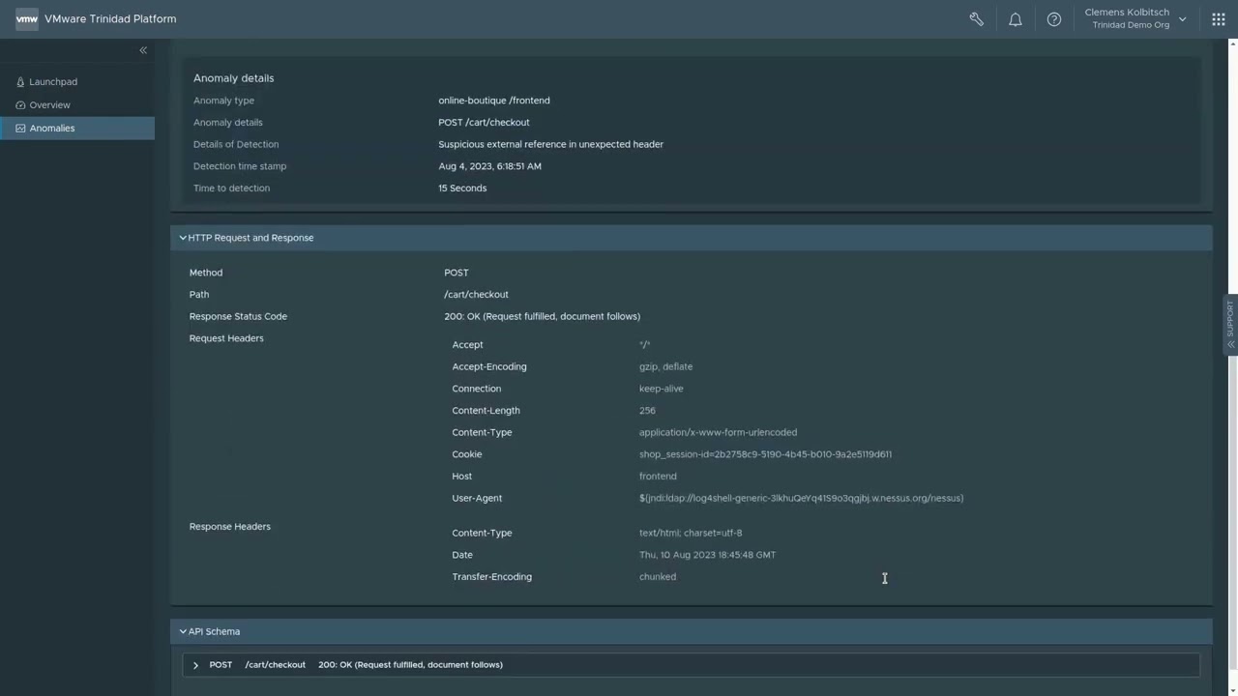Go to Overview in sidebar

click(x=49, y=104)
